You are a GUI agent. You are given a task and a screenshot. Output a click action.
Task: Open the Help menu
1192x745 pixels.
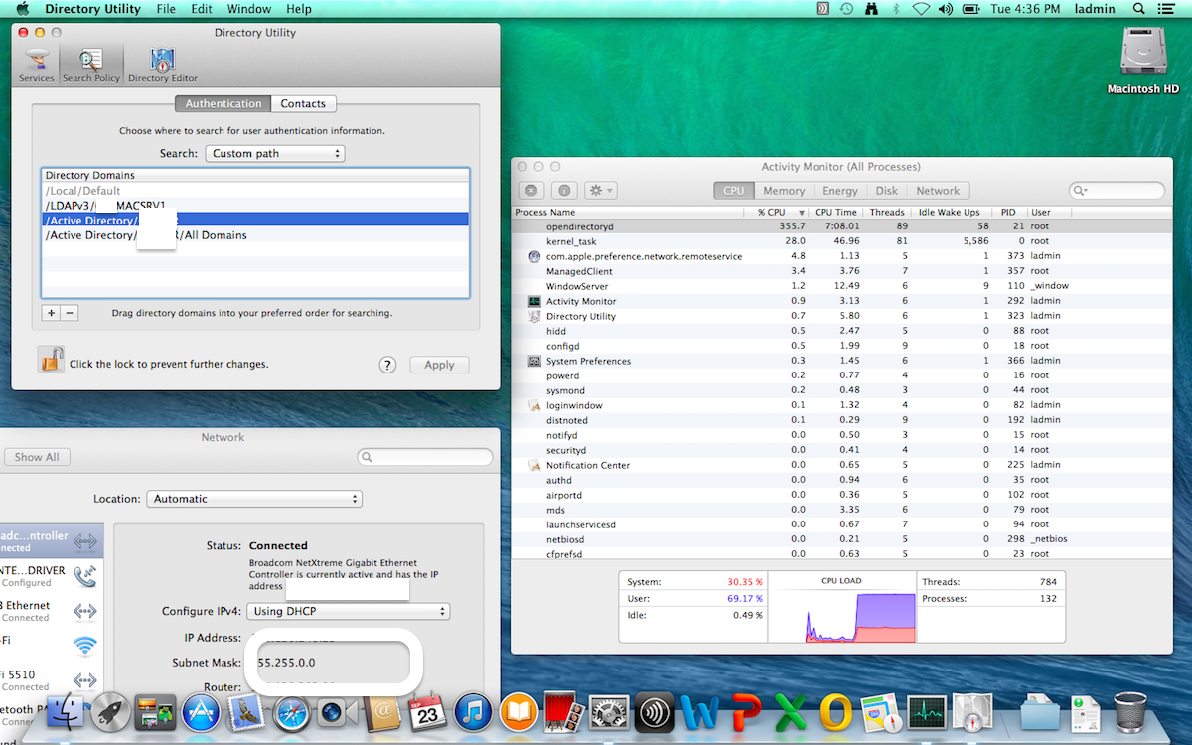(299, 9)
